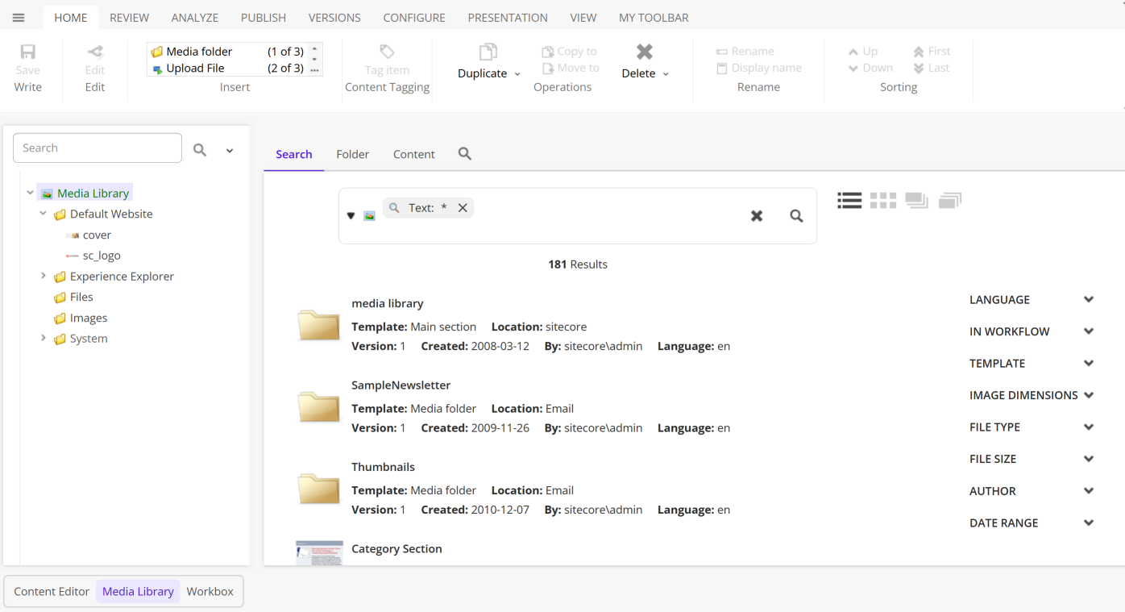Switch to the Content tab
1125x612 pixels.
(414, 154)
